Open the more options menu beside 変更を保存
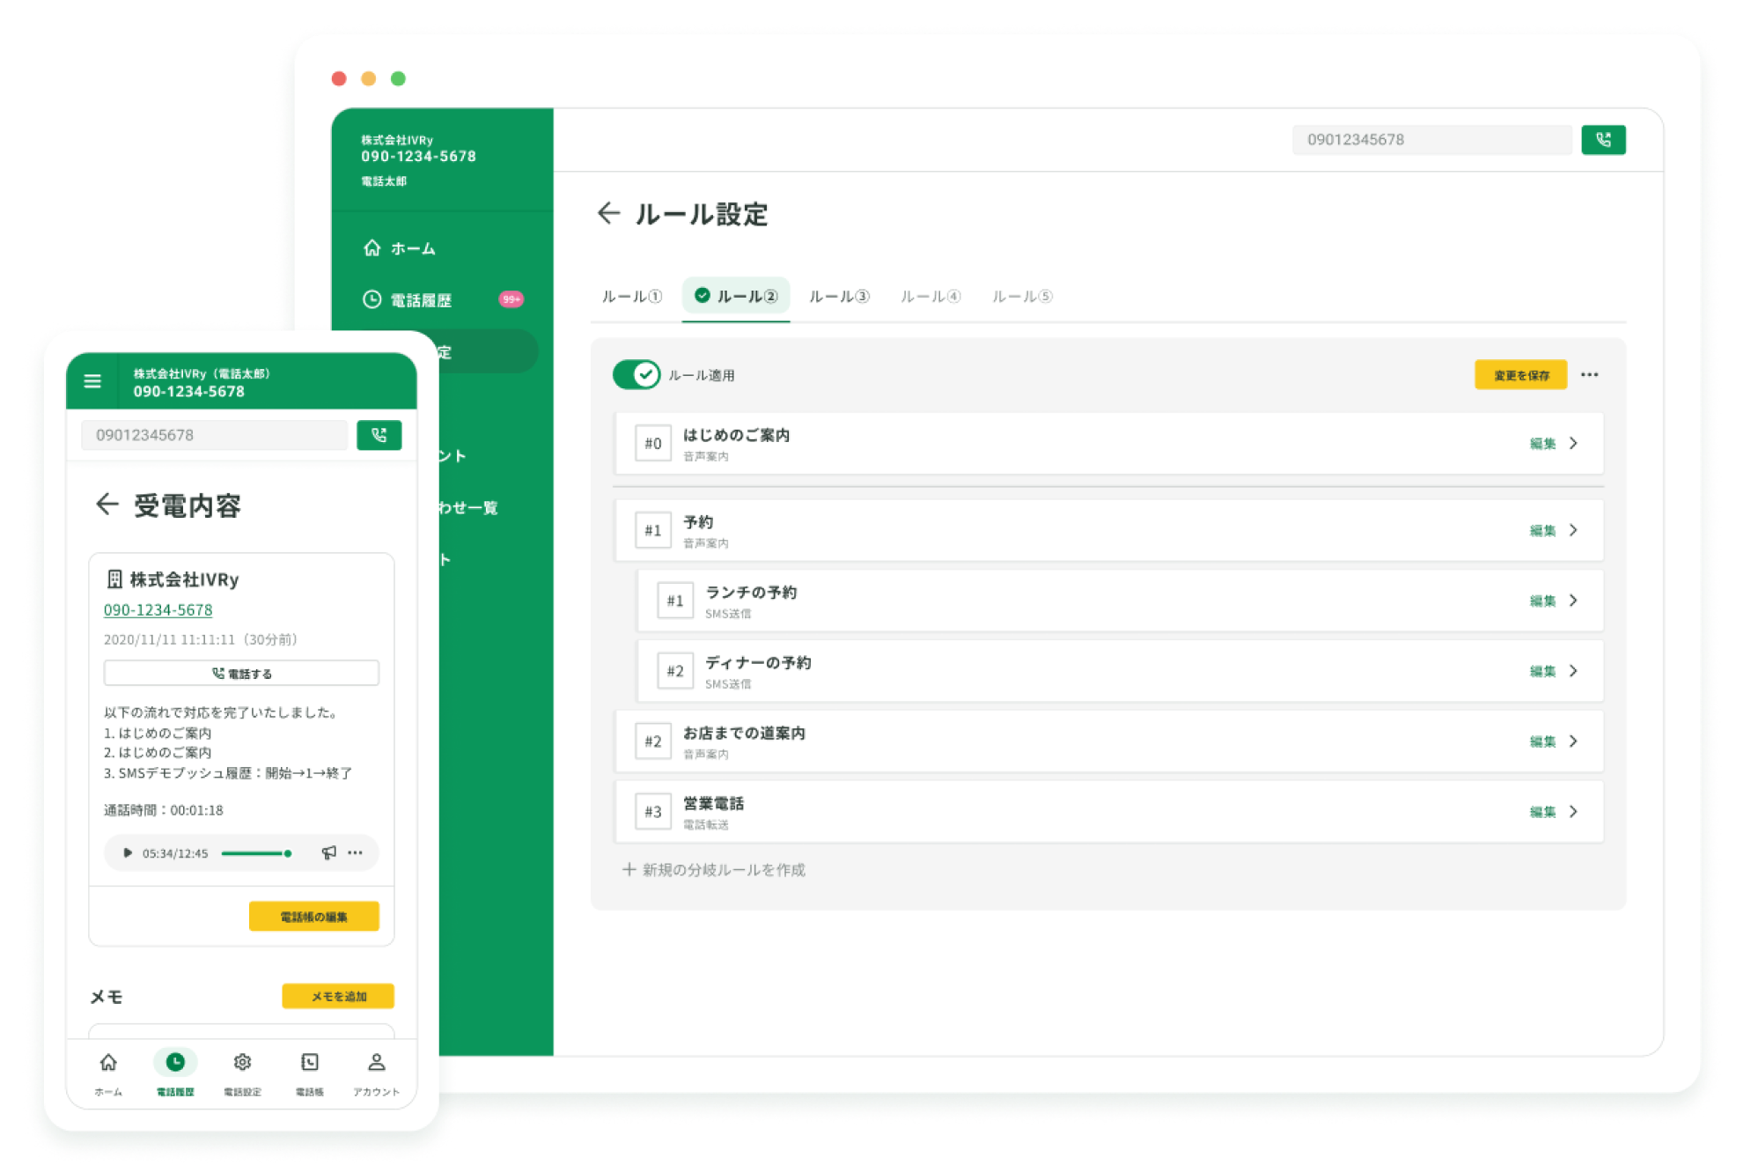Screen dimensions: 1751x1165 [1590, 374]
